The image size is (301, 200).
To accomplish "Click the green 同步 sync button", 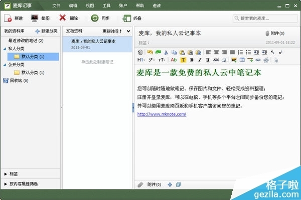I will [x=100, y=18].
